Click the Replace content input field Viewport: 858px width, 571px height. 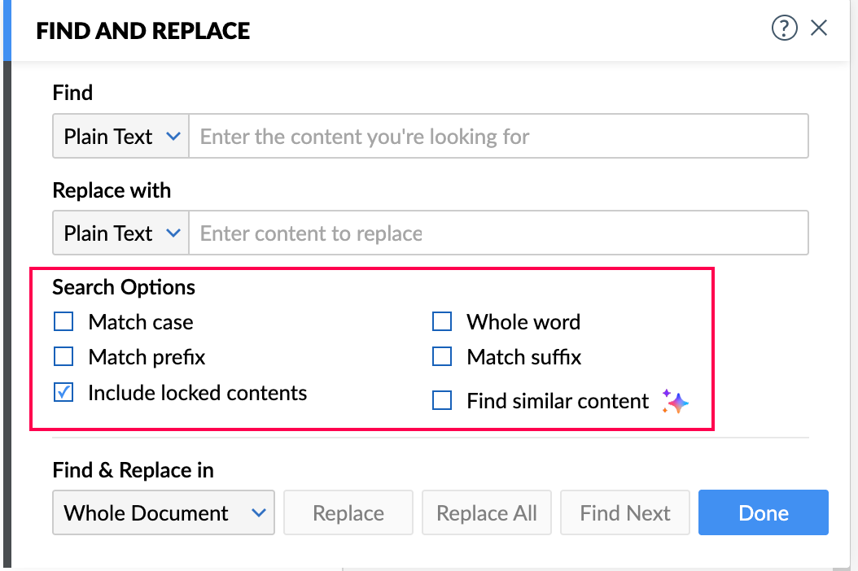(x=498, y=233)
